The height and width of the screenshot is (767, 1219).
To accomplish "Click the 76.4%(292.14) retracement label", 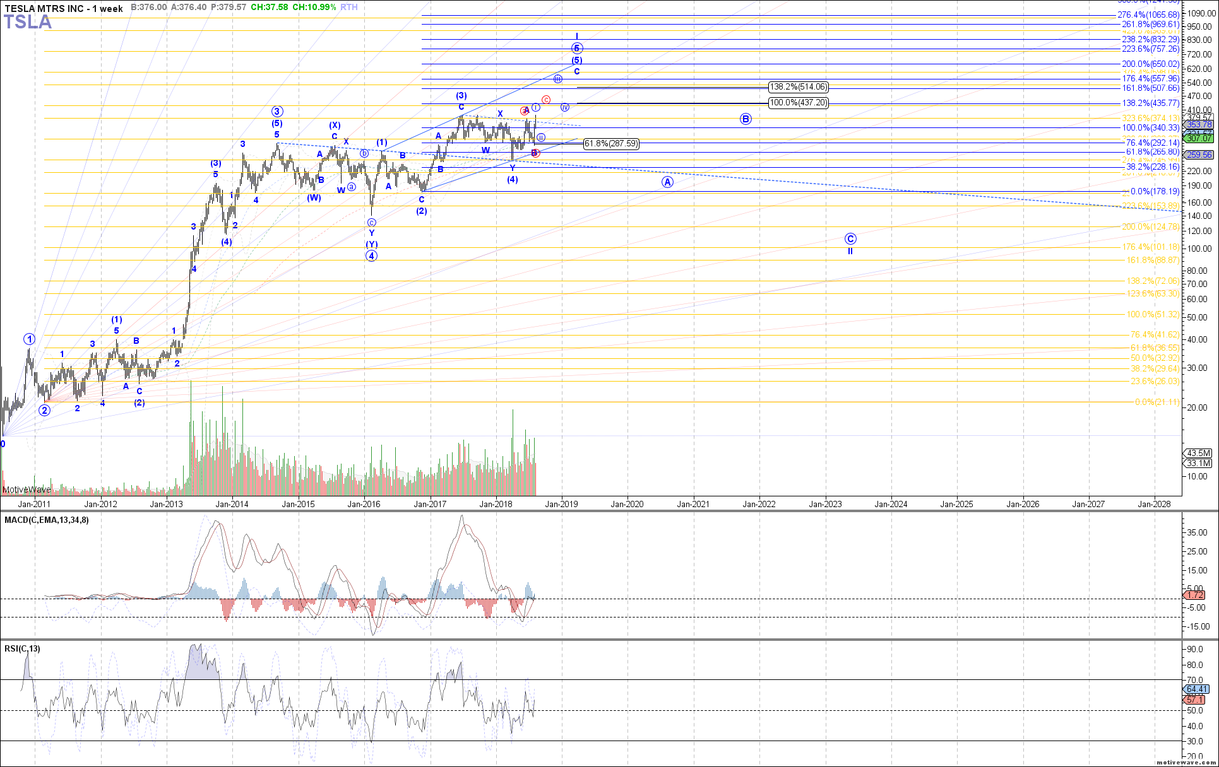I will 1153,143.
